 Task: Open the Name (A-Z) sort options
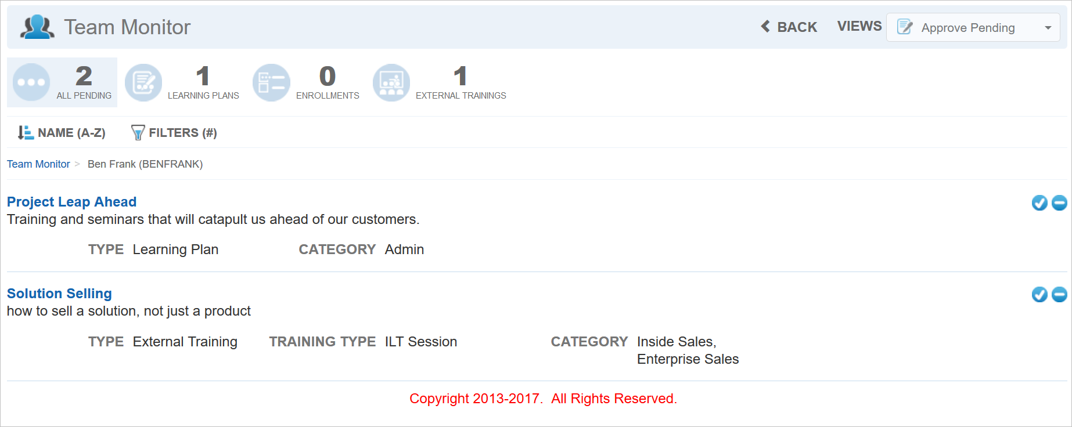point(62,133)
